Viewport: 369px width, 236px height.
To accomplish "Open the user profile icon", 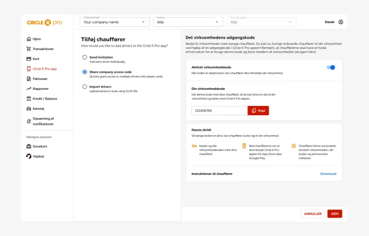I will click(x=341, y=22).
